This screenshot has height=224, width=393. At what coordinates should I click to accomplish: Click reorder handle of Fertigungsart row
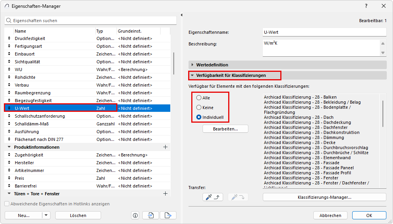[x=9, y=46]
